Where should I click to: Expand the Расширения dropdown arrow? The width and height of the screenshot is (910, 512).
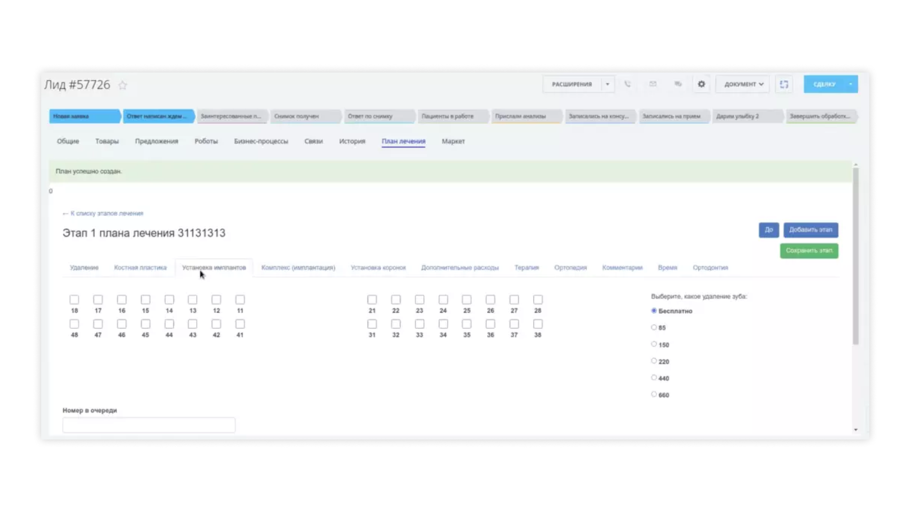[x=608, y=84]
